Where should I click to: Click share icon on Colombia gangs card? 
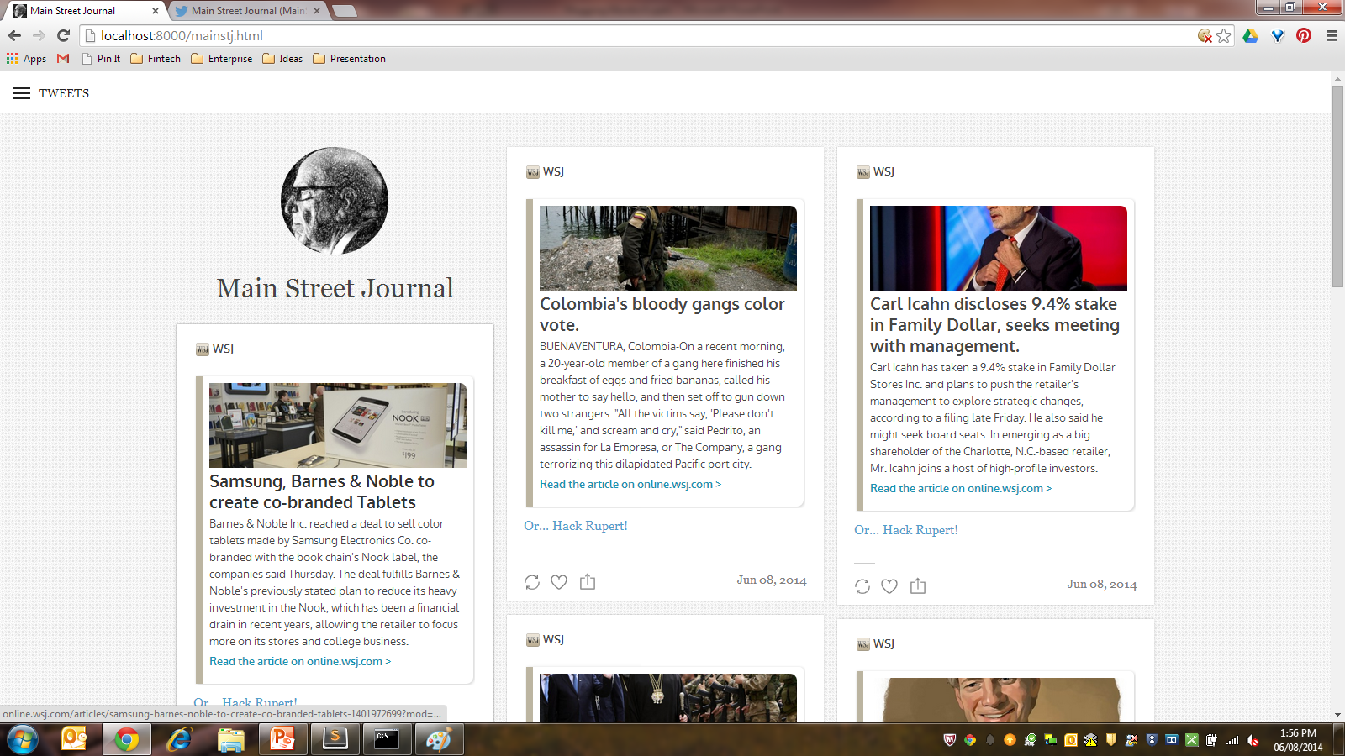click(588, 581)
